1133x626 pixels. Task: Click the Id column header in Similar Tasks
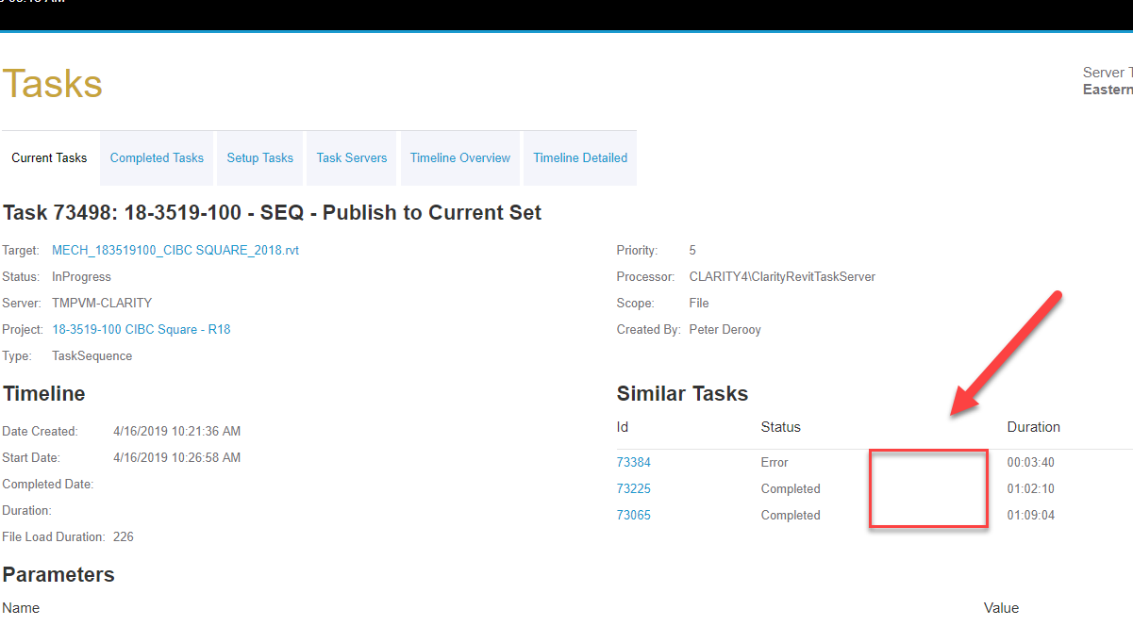[623, 427]
